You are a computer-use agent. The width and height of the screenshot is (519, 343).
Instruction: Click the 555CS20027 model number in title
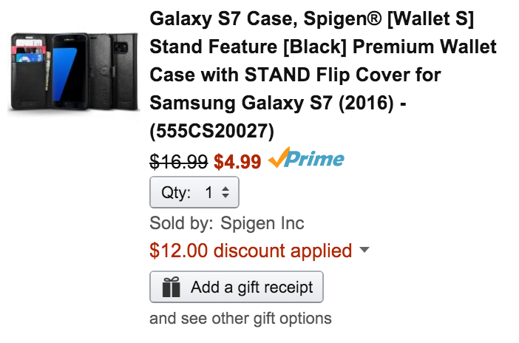(x=212, y=131)
